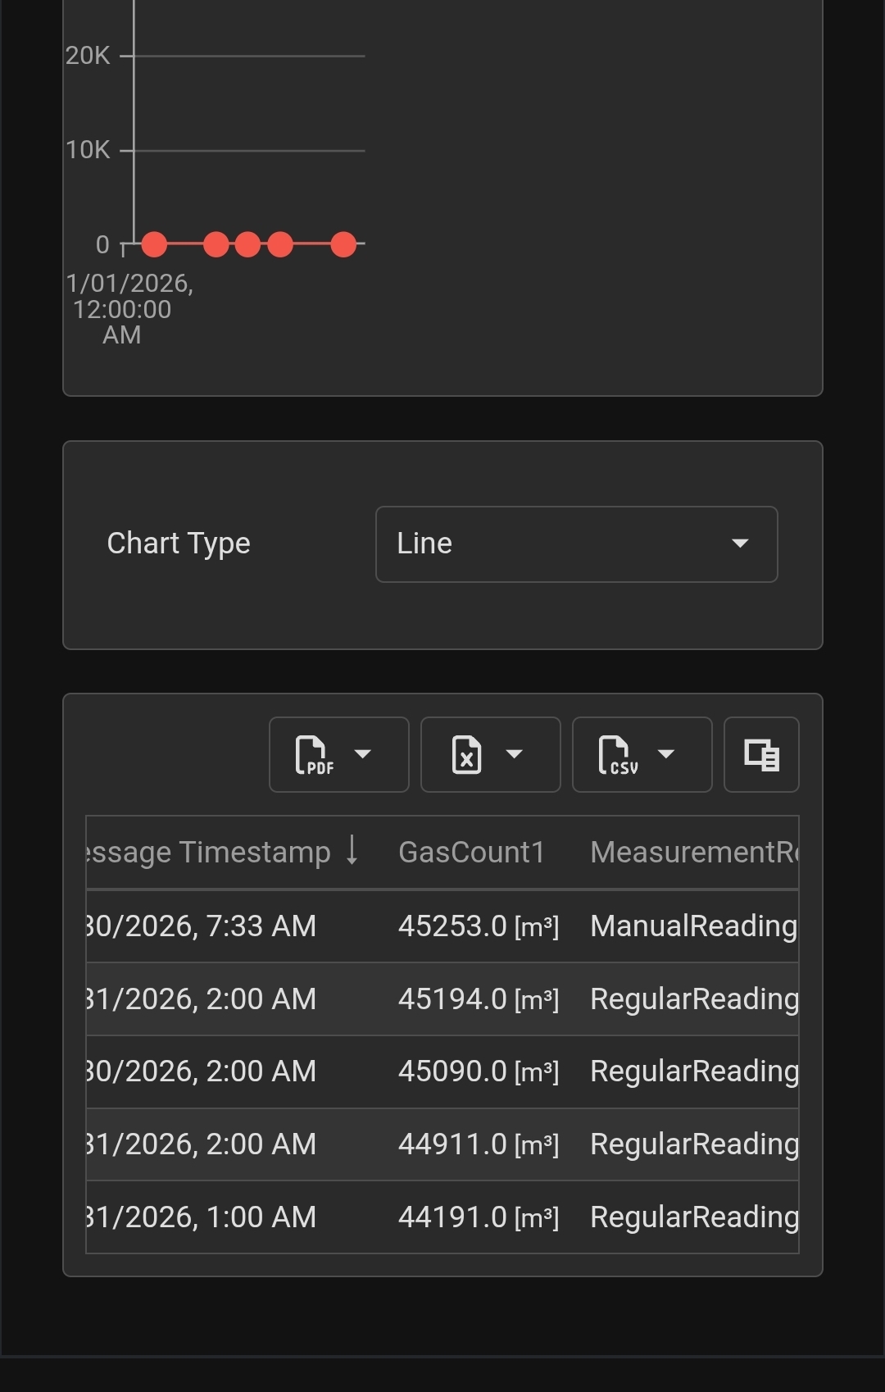This screenshot has height=1392, width=885.
Task: Expand the Excel export dropdown arrow
Action: click(x=515, y=754)
